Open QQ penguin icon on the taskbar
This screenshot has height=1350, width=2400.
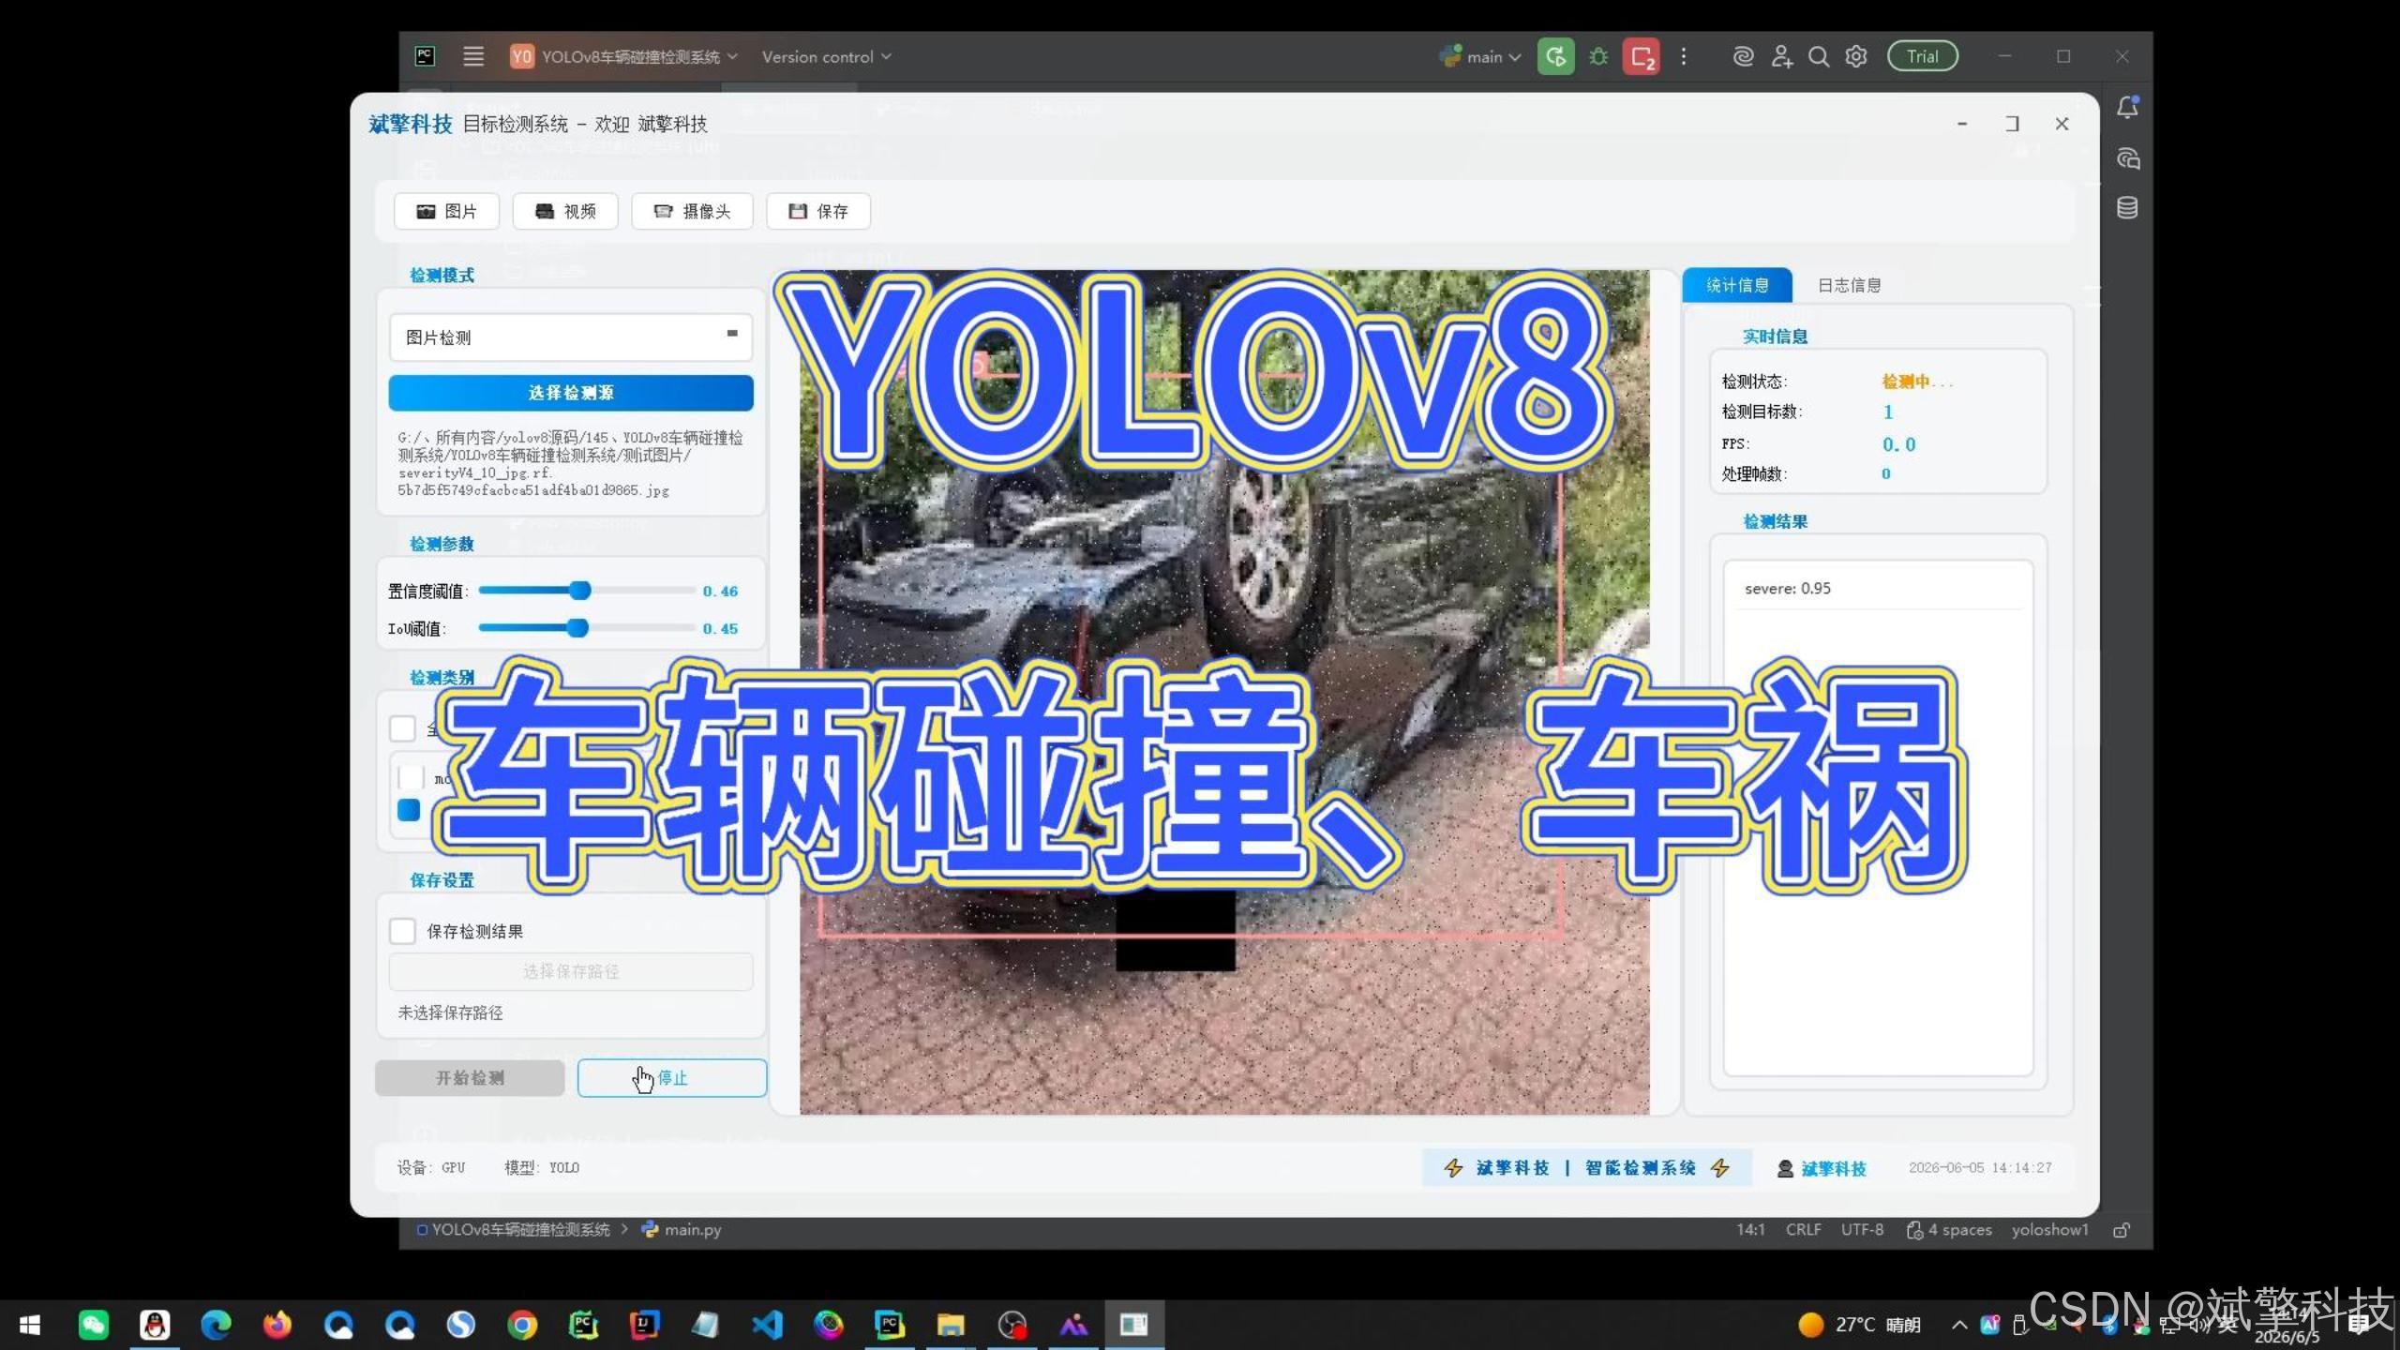(155, 1325)
